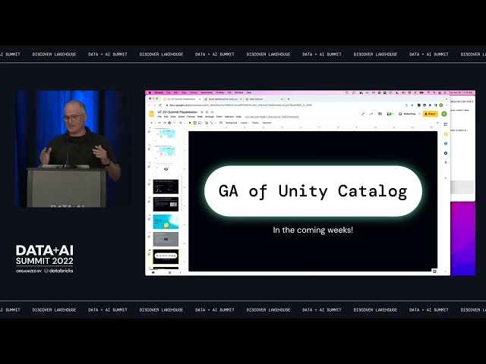486x364 pixels.
Task: Open the new slide options arrow
Action: (155, 123)
